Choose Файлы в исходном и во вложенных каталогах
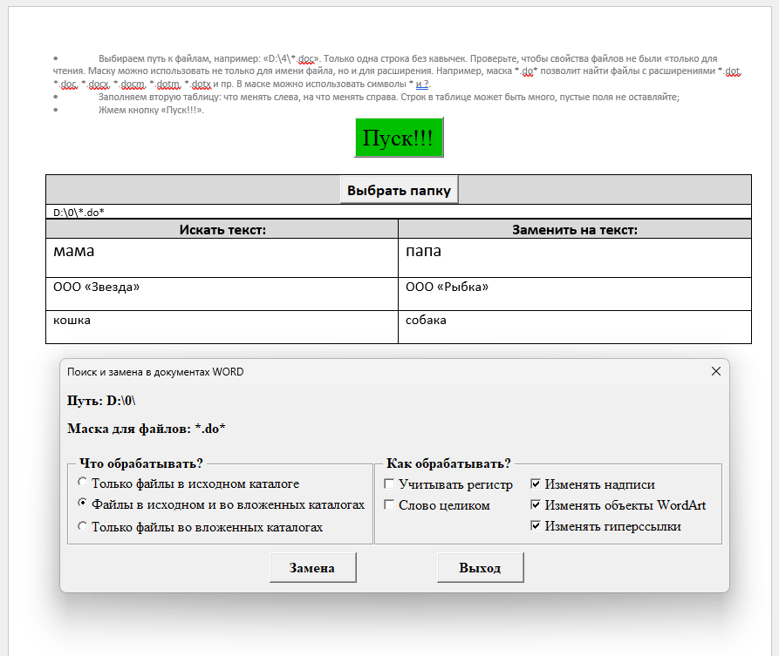Screen dimensions: 779x656 tap(83, 504)
